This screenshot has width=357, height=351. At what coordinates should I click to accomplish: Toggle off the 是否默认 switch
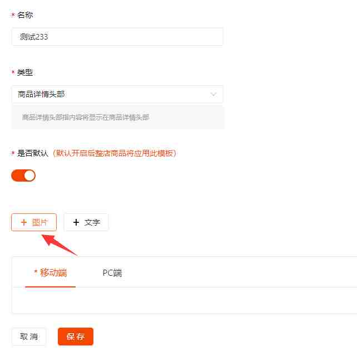[x=23, y=175]
